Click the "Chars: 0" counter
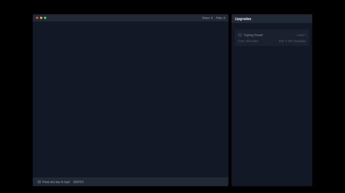Viewport: 345px width, 193px height. pos(208,18)
